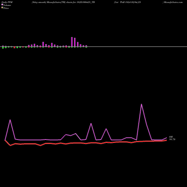187x187 pixels.
Task: Click the Volume legend color swatch
Action: (x=2, y=4)
